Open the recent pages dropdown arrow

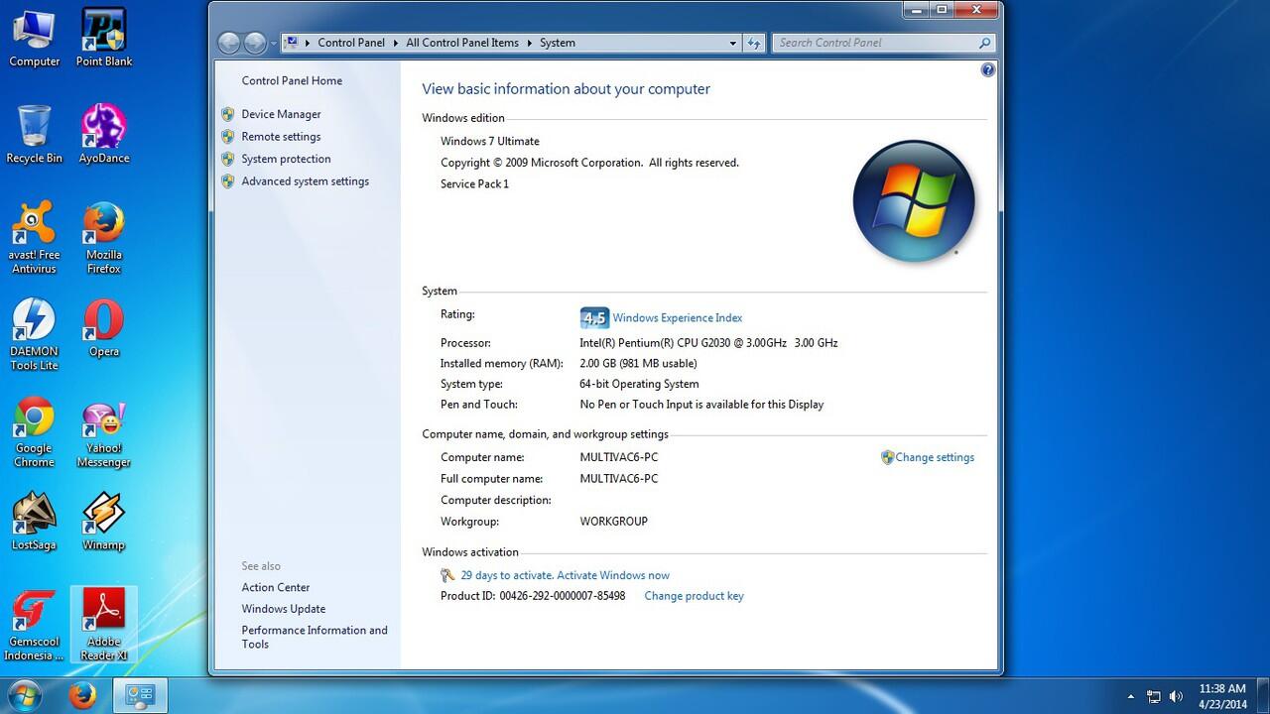(x=274, y=44)
